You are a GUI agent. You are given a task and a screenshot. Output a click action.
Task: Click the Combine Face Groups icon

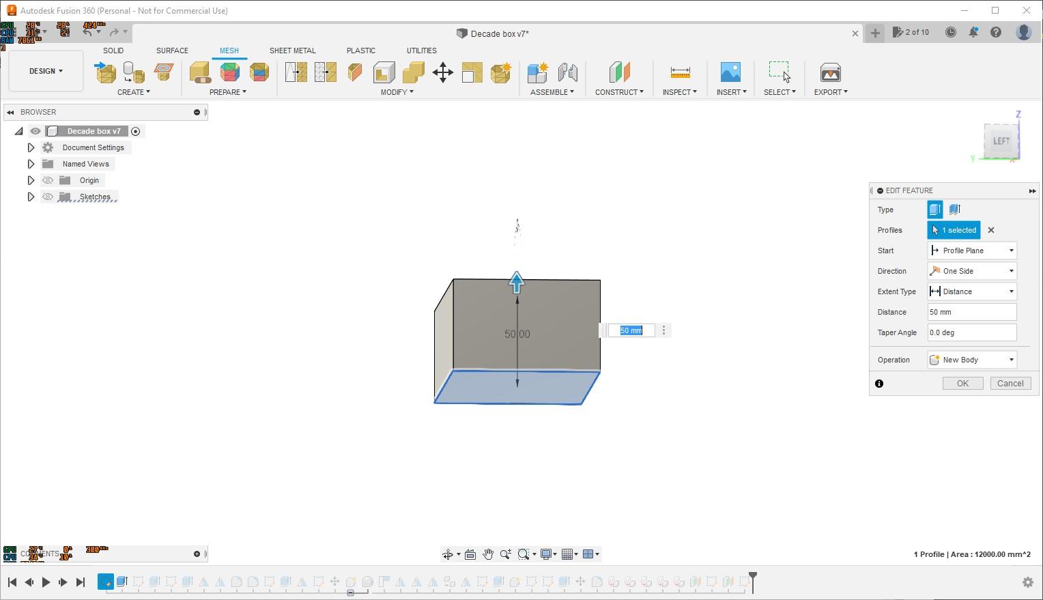[259, 72]
